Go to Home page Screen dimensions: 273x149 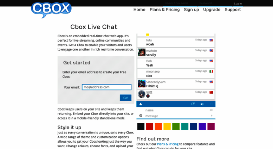pyautogui.click(x=139, y=10)
